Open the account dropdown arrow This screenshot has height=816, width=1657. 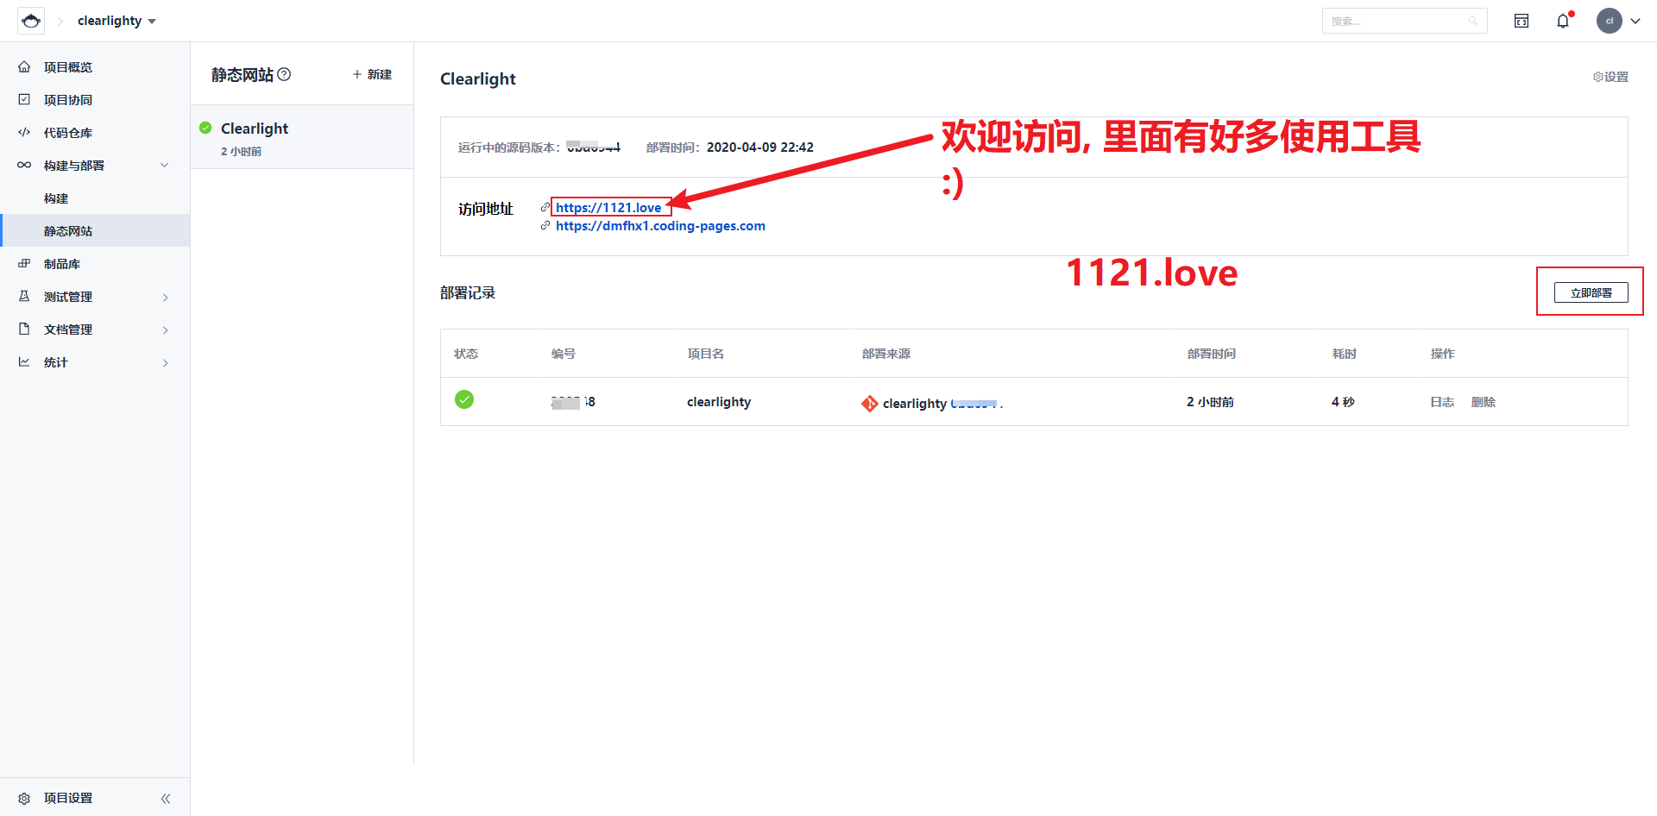point(1635,21)
